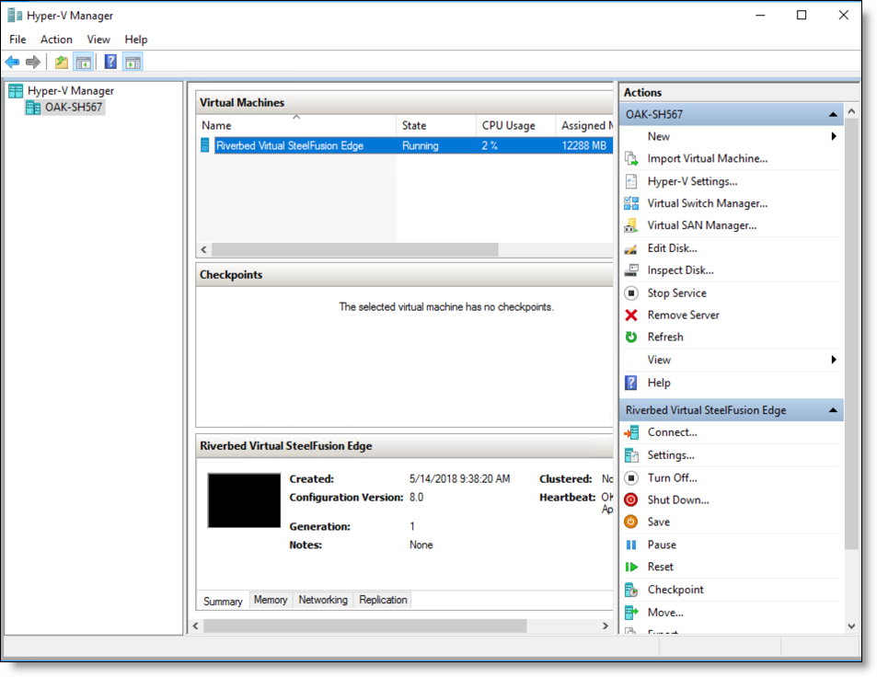Click the Import Virtual Machine... action
Screen dimensions: 877x677
click(708, 159)
